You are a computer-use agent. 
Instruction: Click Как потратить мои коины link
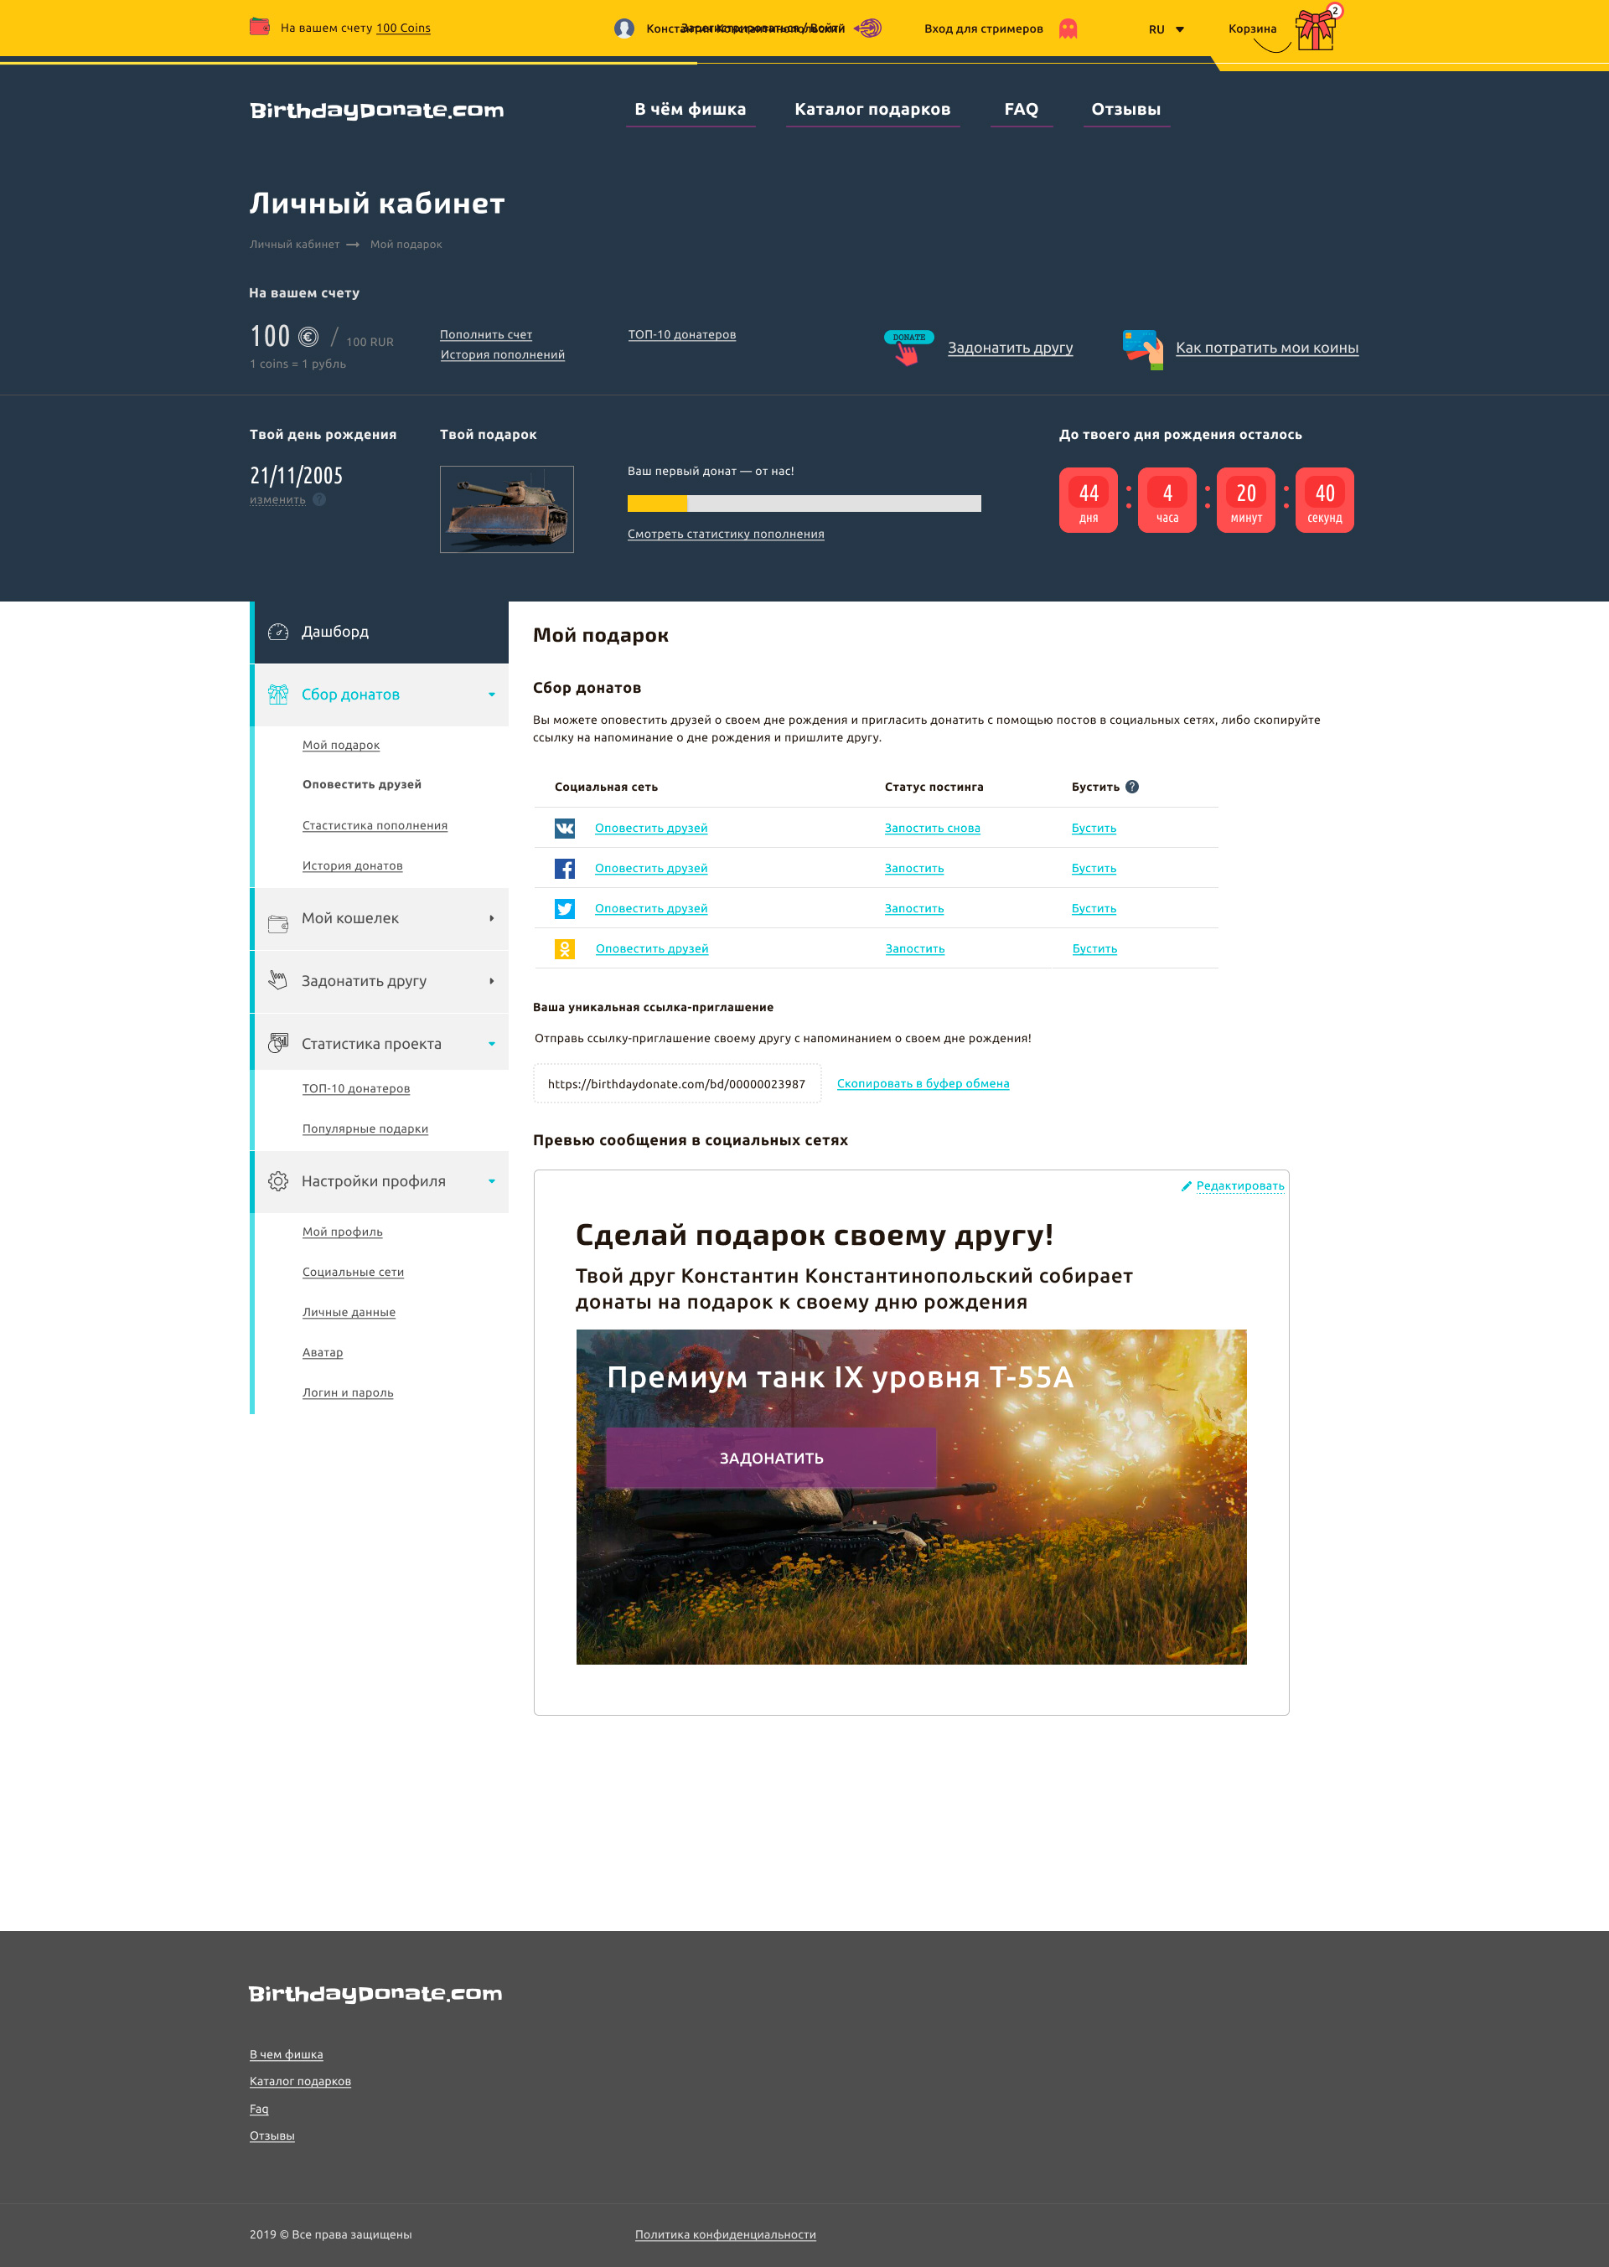tap(1266, 348)
